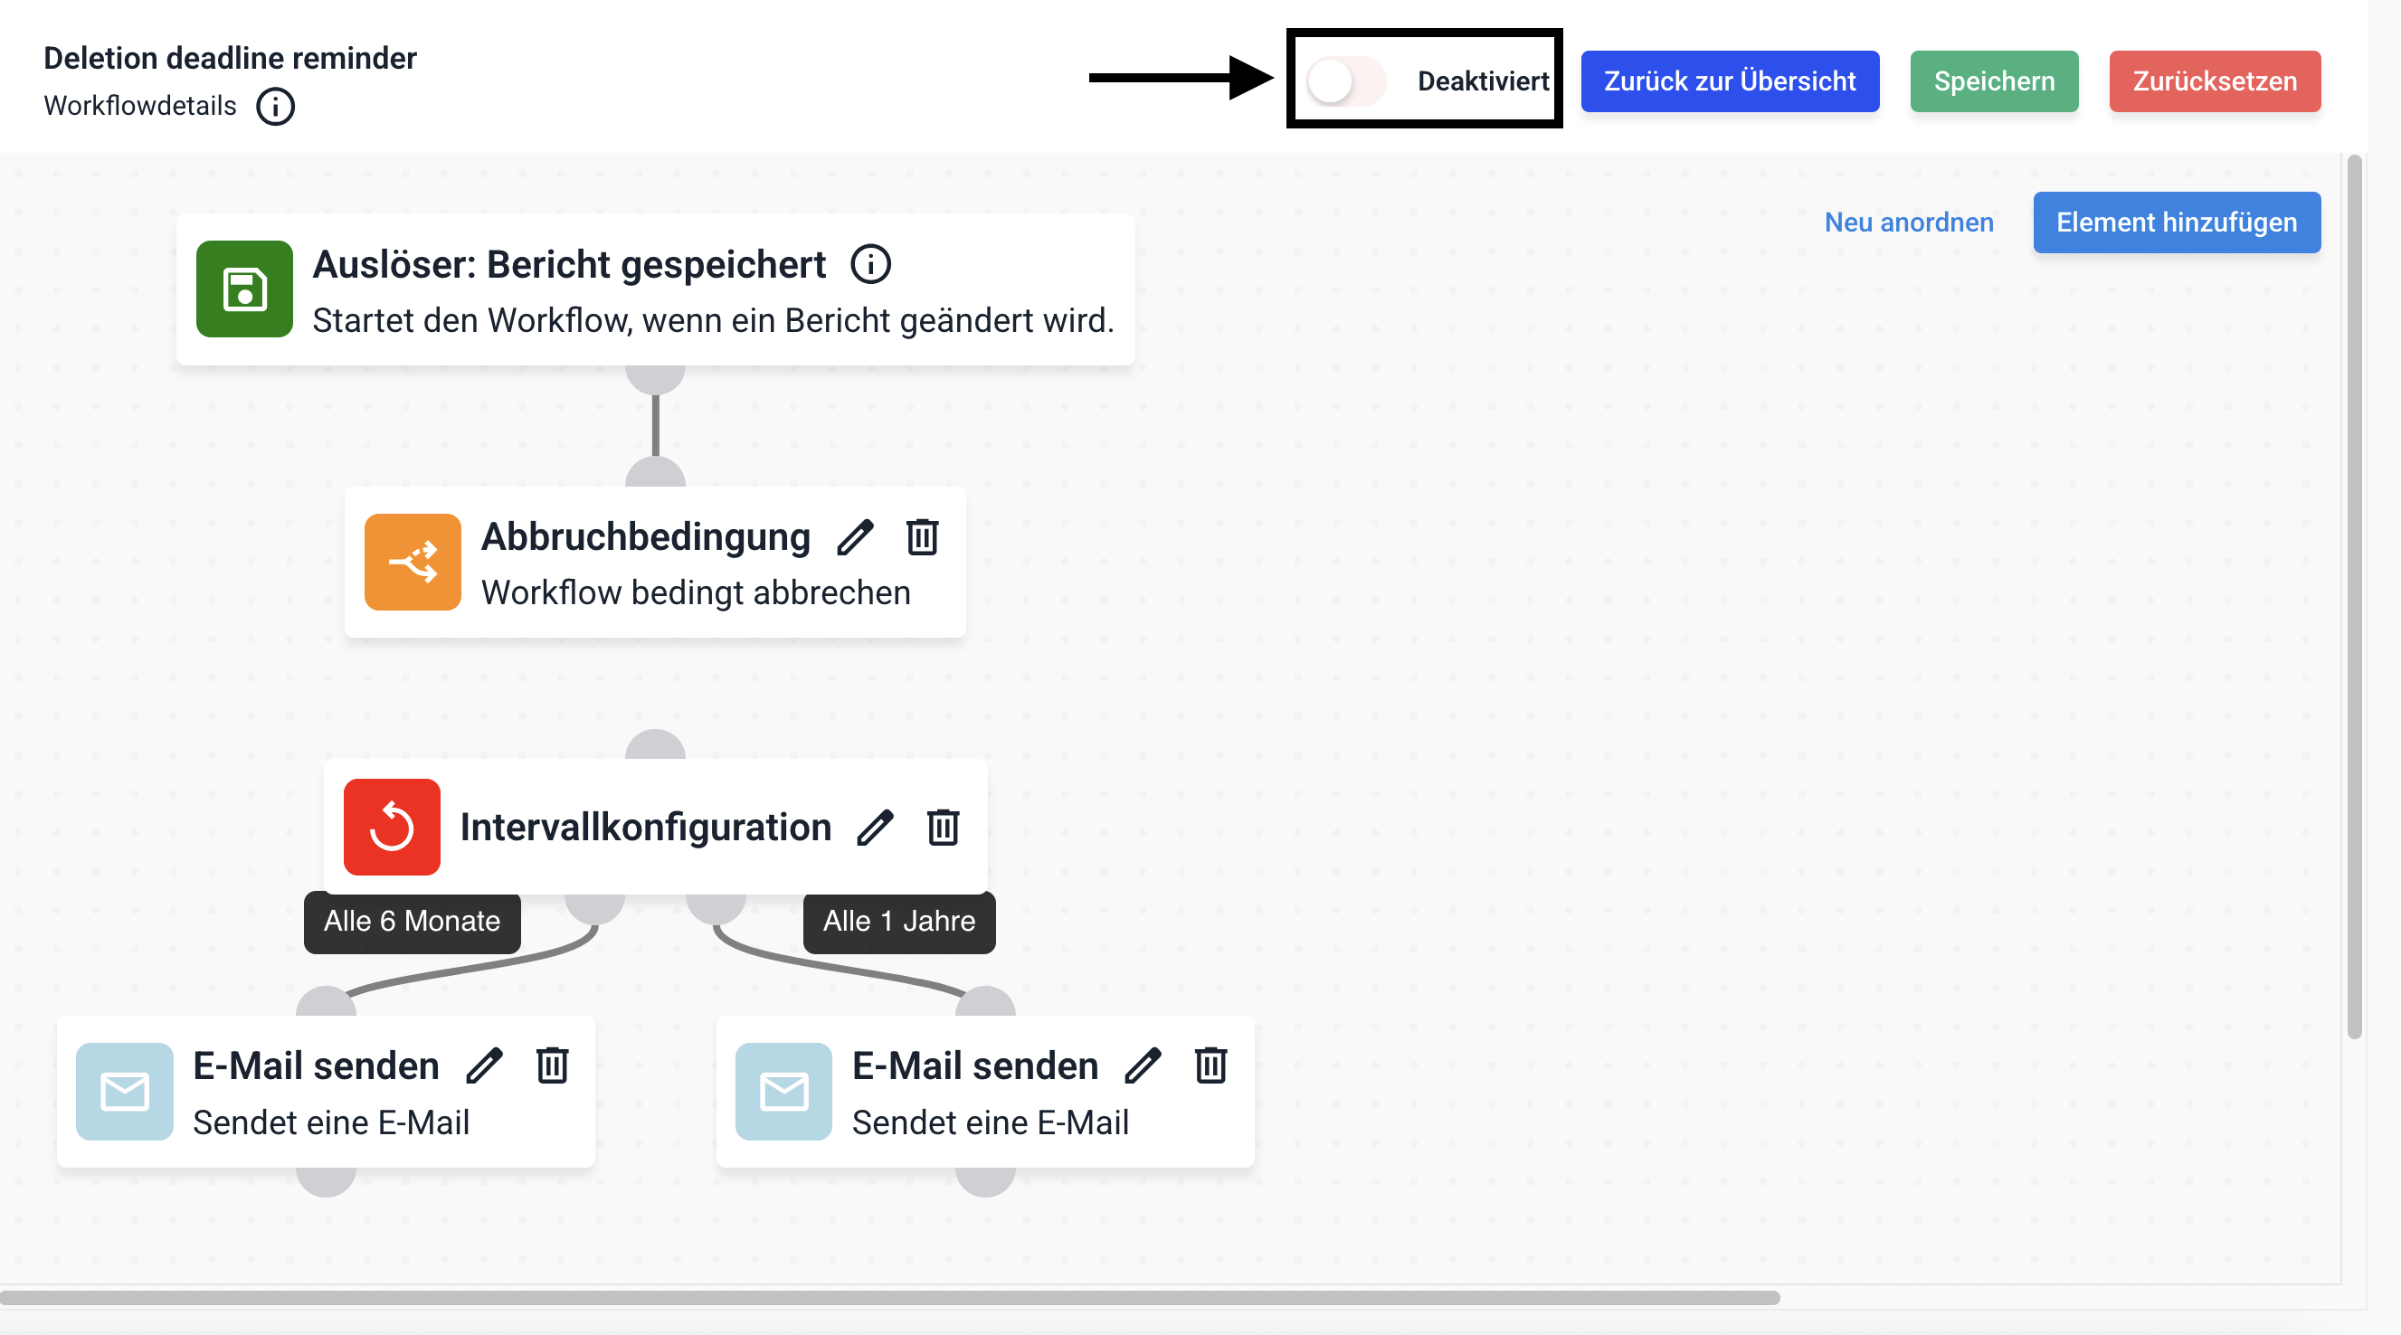
Task: Save the workflow with Speichern
Action: click(1994, 82)
